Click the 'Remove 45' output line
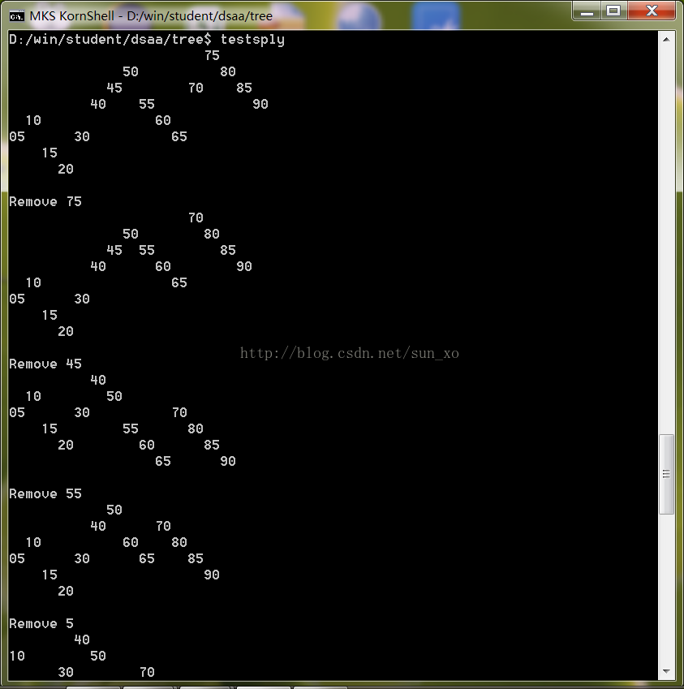 click(45, 364)
